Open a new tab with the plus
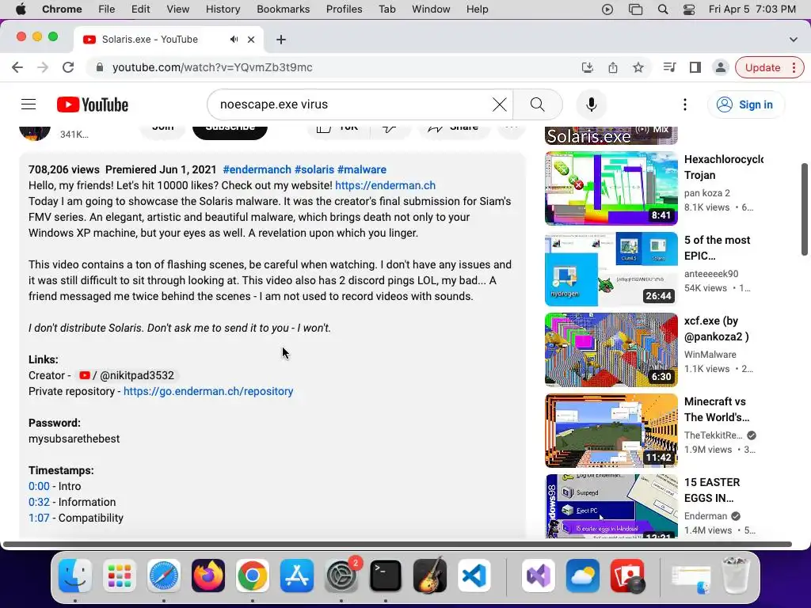 281,40
